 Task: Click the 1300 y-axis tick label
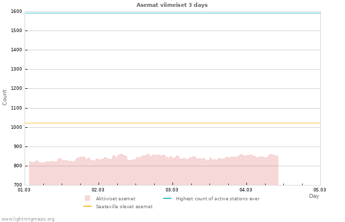[x=16, y=70]
